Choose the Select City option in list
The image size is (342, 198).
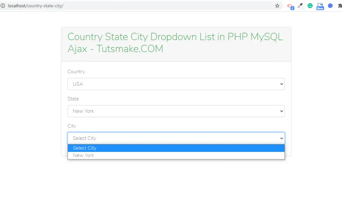[x=176, y=148]
